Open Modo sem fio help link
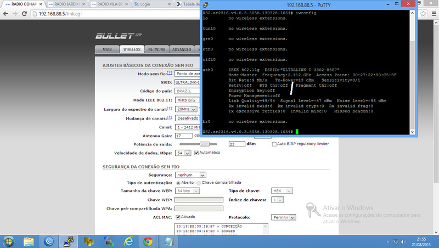Image resolution: width=439 pixels, height=248 pixels. pos(170,73)
